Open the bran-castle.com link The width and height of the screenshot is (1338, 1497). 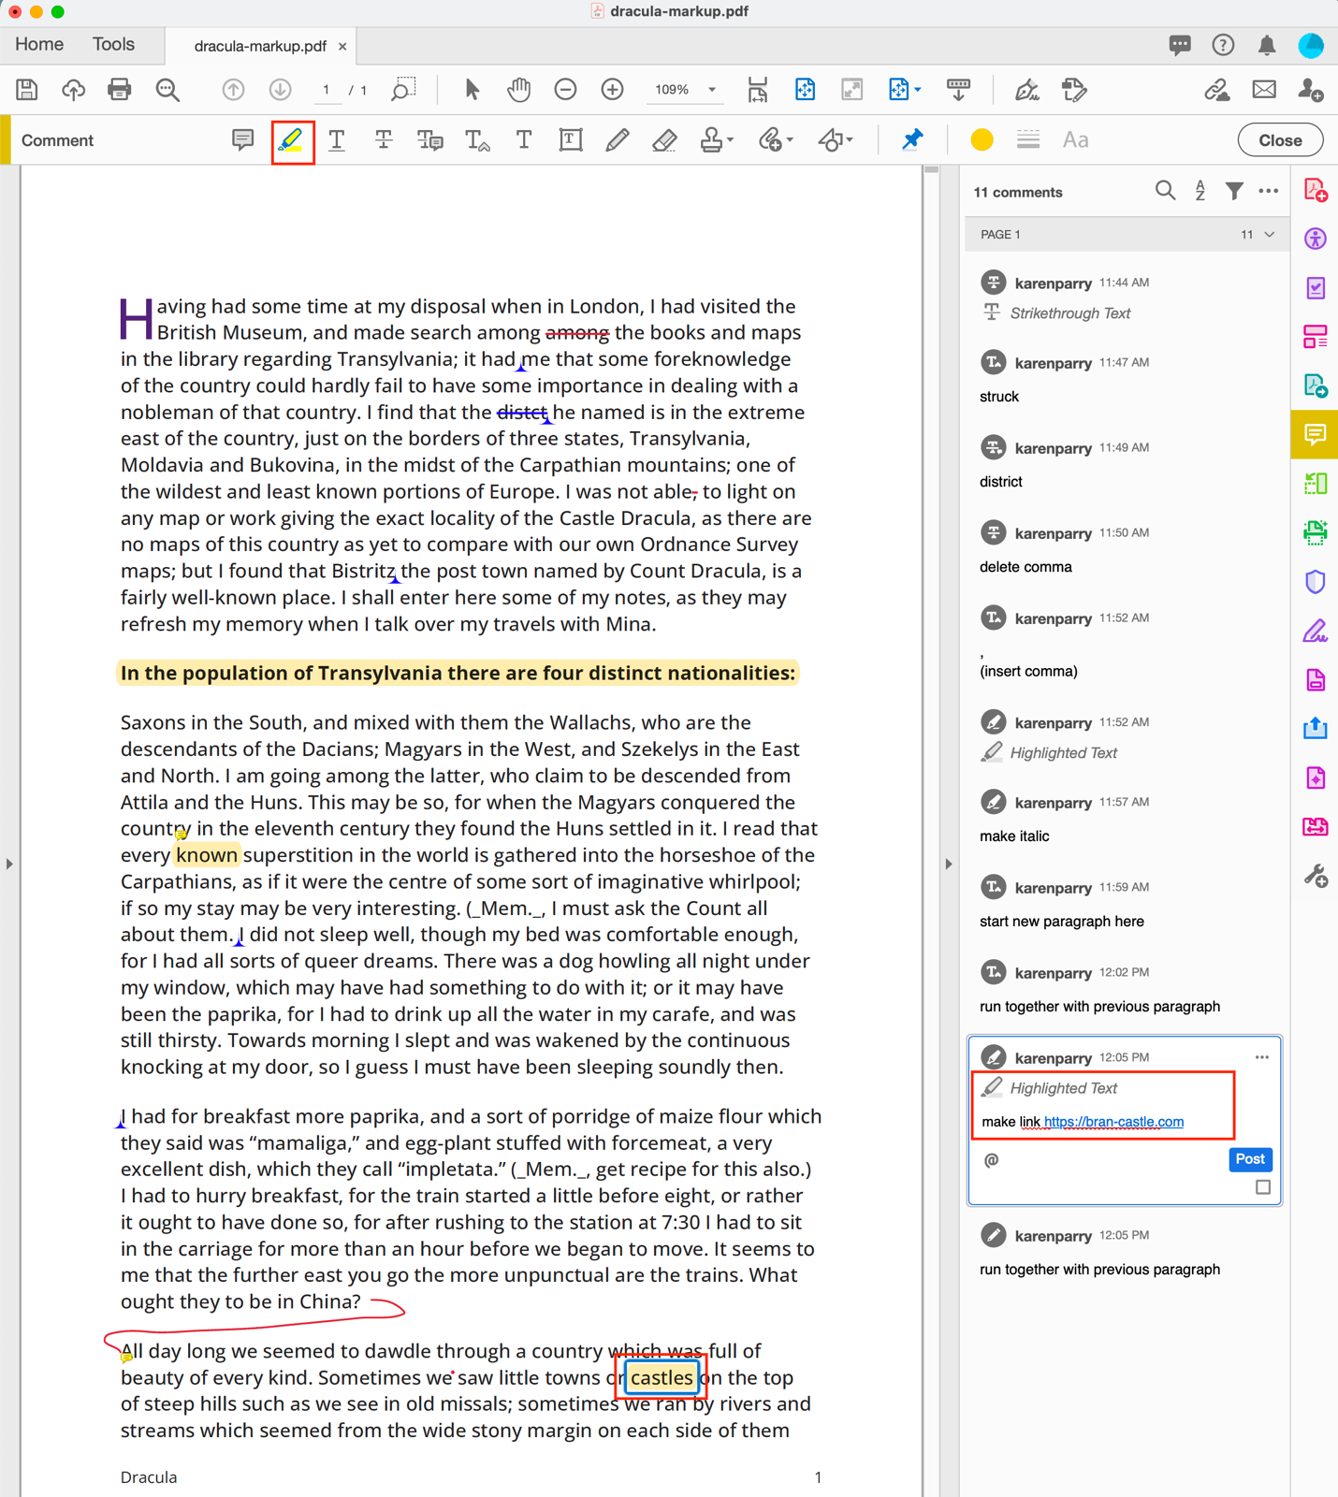point(1113,1122)
